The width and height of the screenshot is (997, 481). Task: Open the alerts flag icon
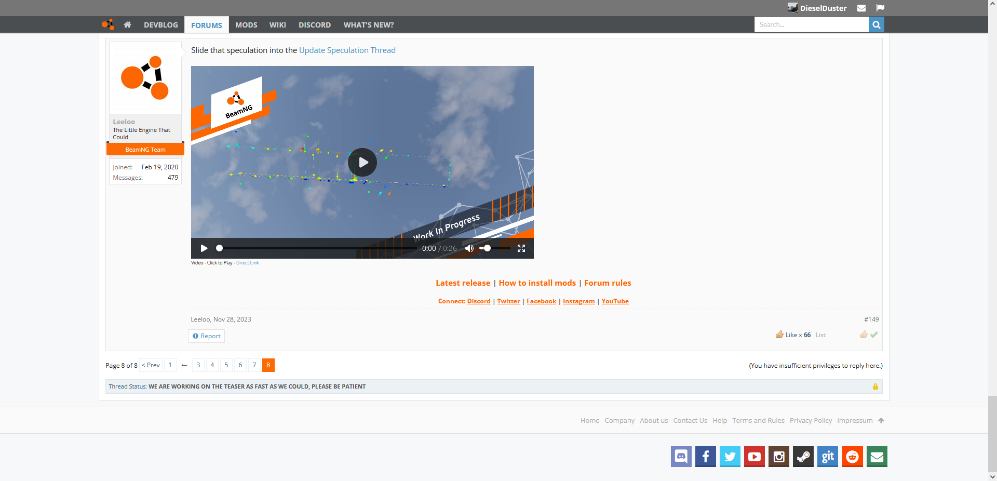pos(880,8)
